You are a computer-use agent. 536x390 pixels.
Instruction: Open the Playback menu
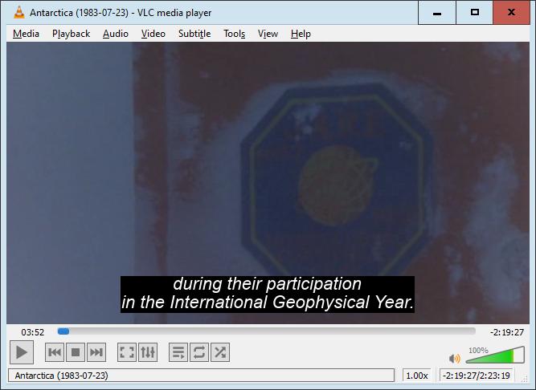pyautogui.click(x=71, y=34)
